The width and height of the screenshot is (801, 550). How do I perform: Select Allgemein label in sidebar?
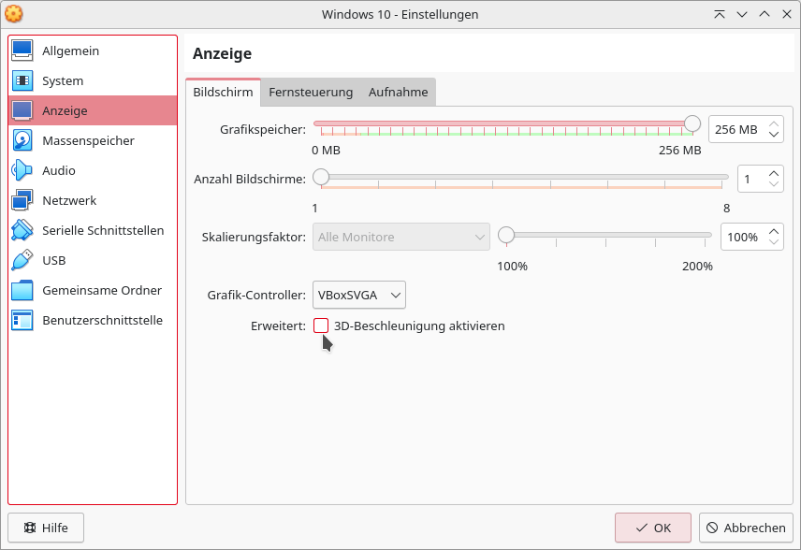point(70,51)
